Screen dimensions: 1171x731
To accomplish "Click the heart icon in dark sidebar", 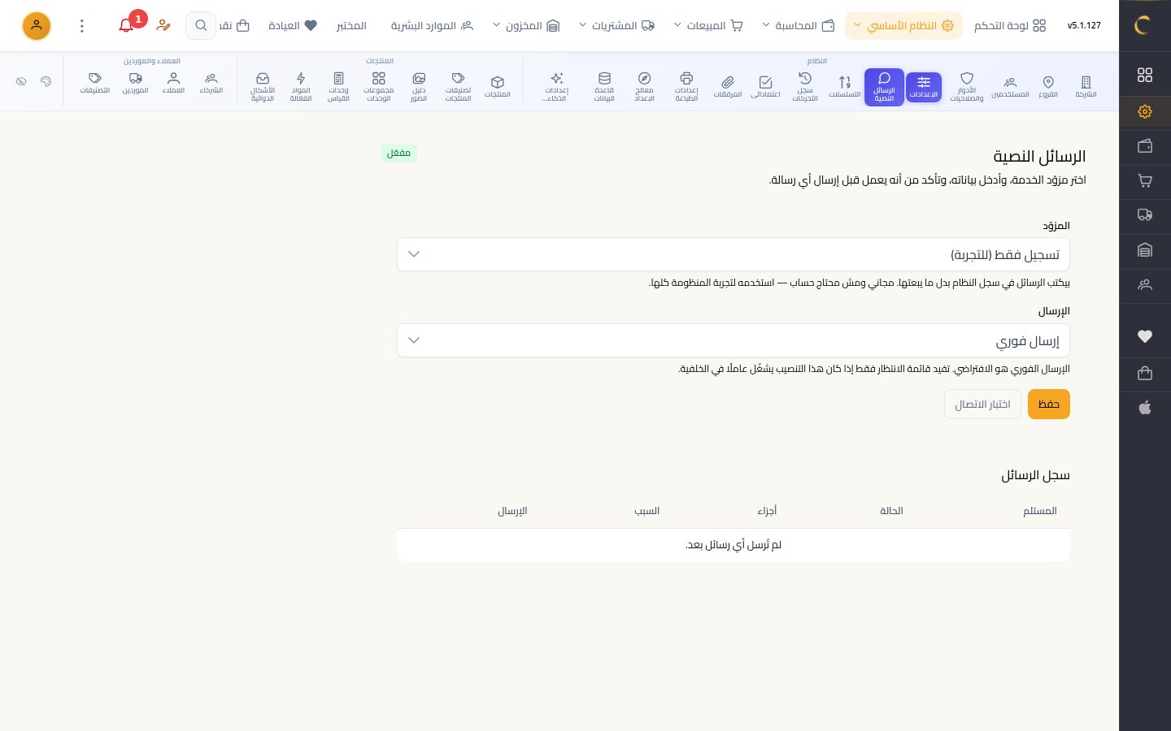I will point(1145,336).
